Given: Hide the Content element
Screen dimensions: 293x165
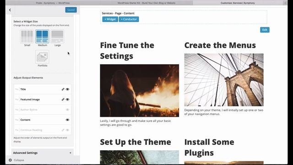Looking at the screenshot, I should (x=67, y=120).
